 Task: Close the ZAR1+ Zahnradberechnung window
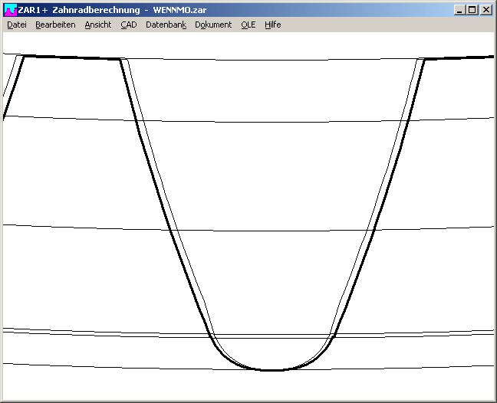[485, 10]
